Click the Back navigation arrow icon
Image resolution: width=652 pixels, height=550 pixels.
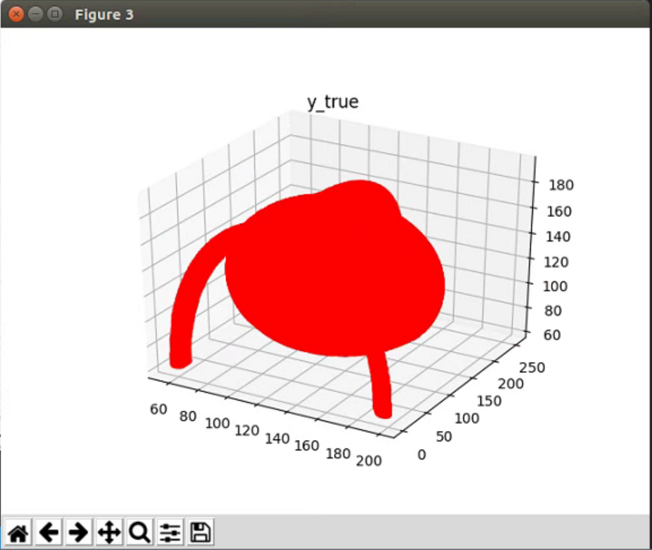coord(48,533)
